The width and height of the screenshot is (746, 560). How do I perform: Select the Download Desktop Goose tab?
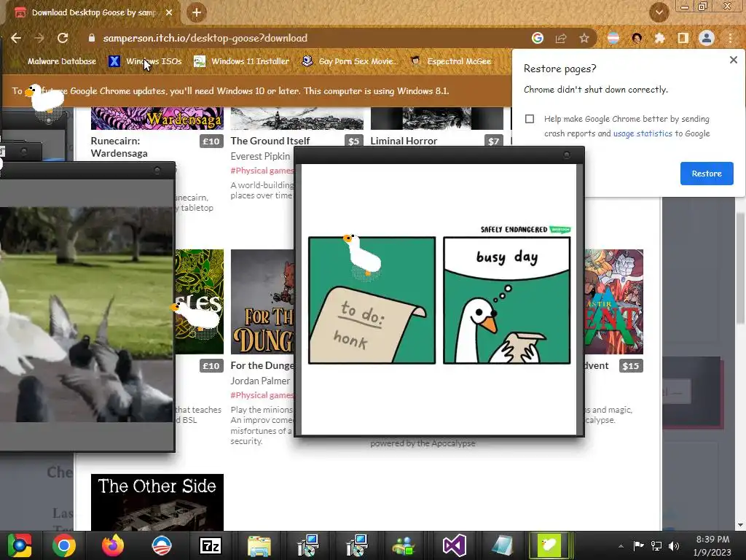click(93, 13)
